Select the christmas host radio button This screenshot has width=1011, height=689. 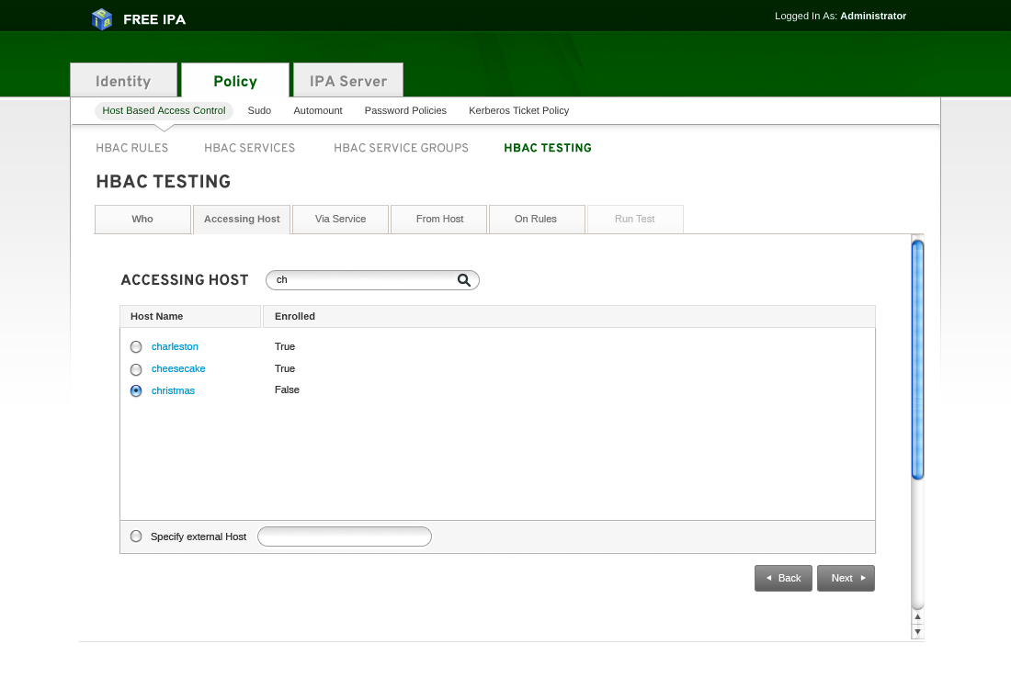(136, 390)
